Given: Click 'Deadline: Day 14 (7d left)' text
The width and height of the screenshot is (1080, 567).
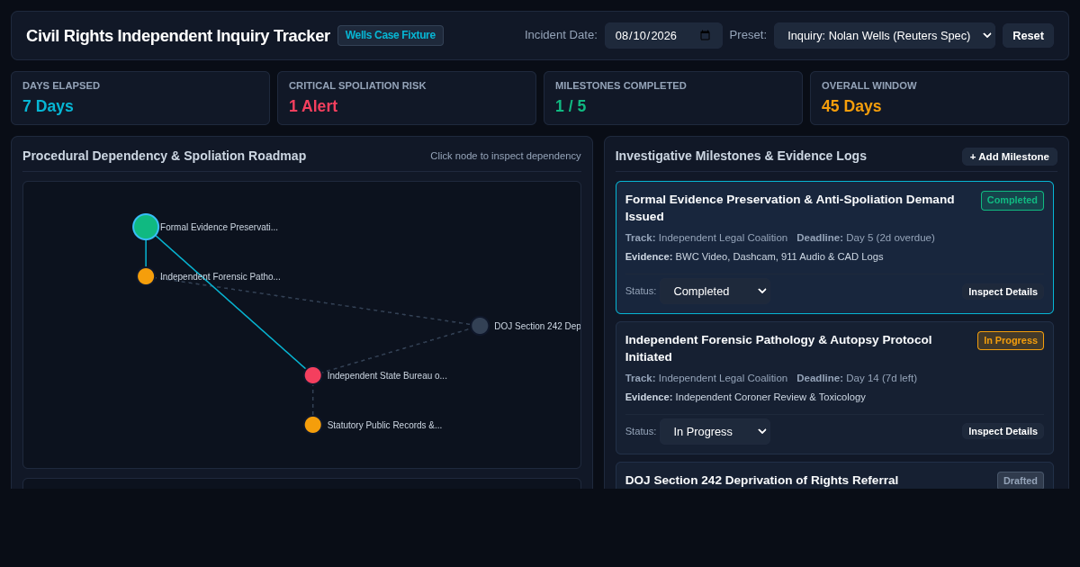Looking at the screenshot, I should click(857, 378).
